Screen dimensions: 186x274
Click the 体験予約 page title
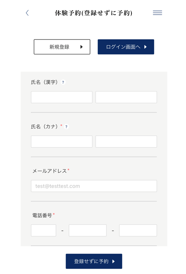[94, 13]
